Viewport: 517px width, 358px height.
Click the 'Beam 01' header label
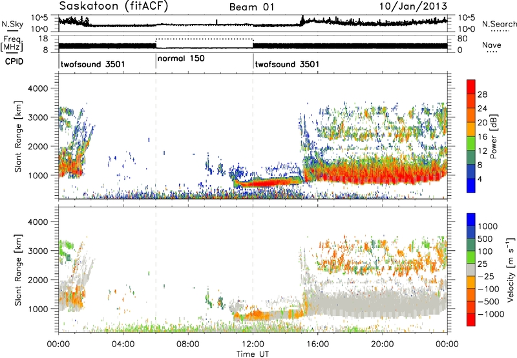(x=252, y=7)
